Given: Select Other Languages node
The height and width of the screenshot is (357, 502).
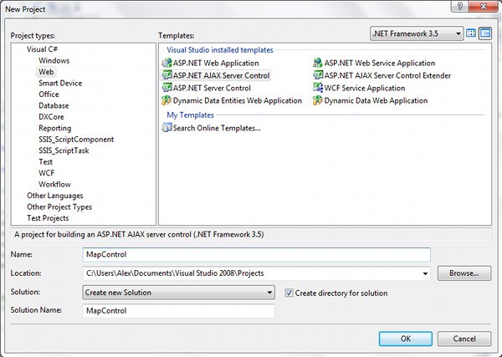Looking at the screenshot, I should coord(54,196).
